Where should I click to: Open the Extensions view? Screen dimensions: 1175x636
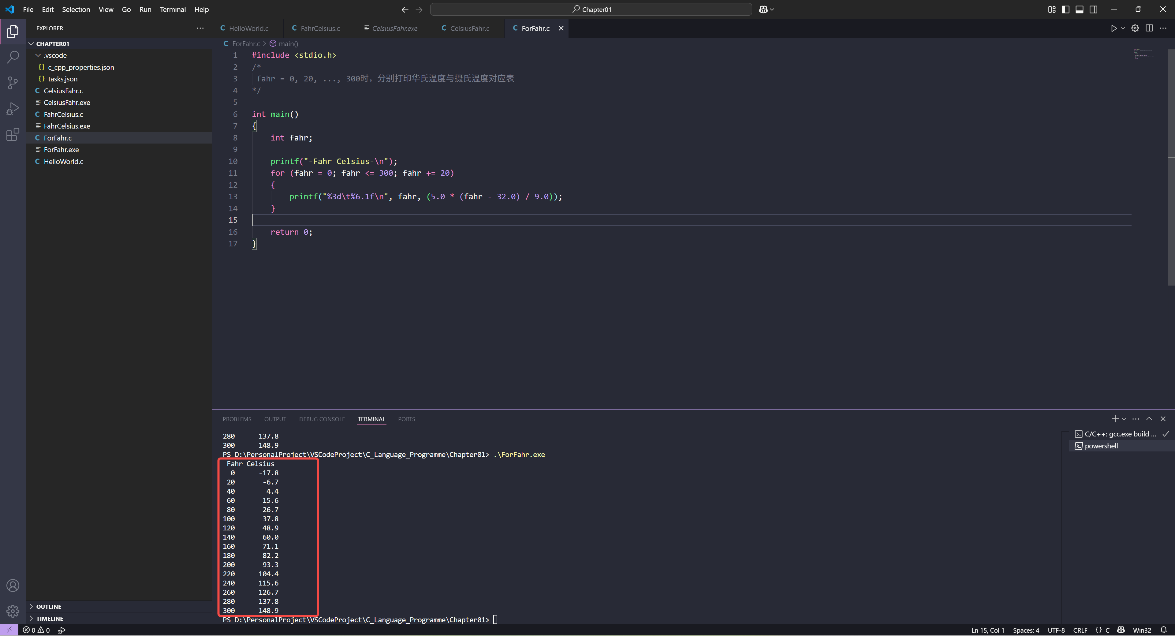click(x=13, y=135)
